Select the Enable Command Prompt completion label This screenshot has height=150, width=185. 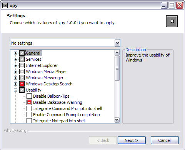[x=67, y=115]
